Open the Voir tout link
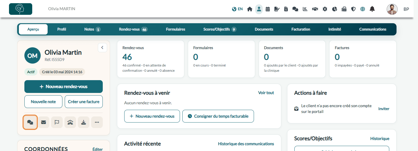This screenshot has height=151, width=418. click(266, 93)
